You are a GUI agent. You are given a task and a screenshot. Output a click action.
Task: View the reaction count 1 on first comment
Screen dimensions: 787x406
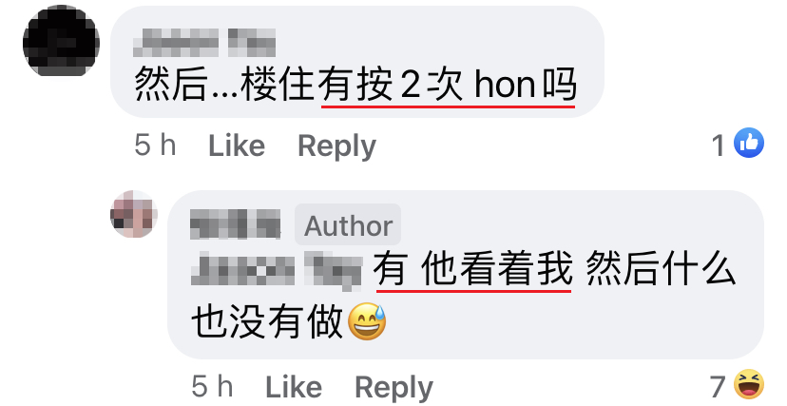point(719,145)
